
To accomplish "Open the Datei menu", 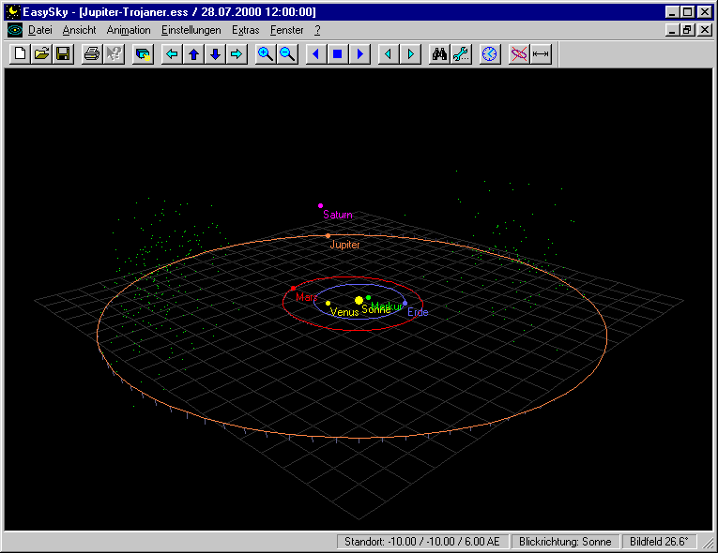I will point(40,30).
